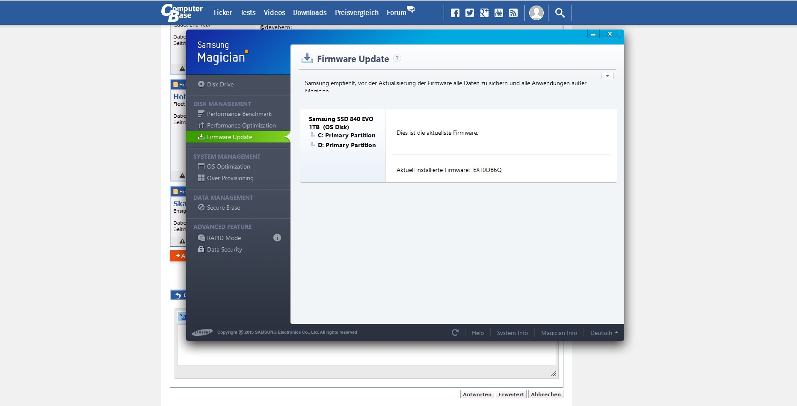797x406 pixels.
Task: Open Preisvergleich in ComputerBase navigation
Action: (357, 12)
